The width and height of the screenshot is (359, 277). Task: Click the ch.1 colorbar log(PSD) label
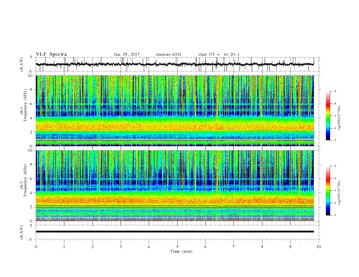click(x=340, y=118)
